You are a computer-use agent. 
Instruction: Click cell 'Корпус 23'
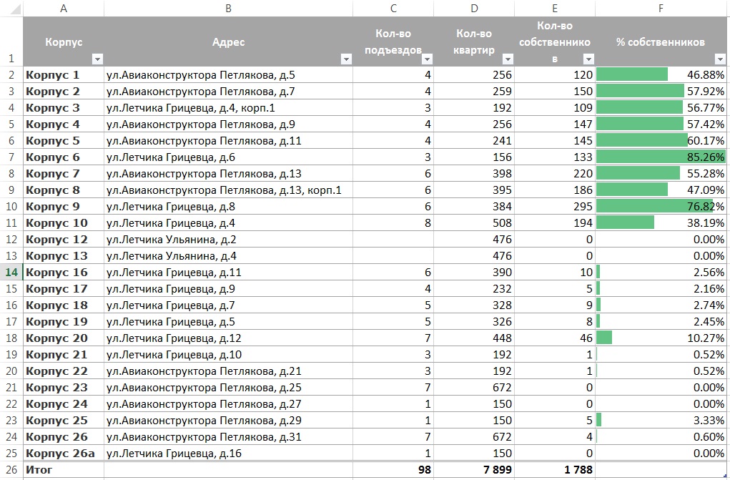click(64, 387)
